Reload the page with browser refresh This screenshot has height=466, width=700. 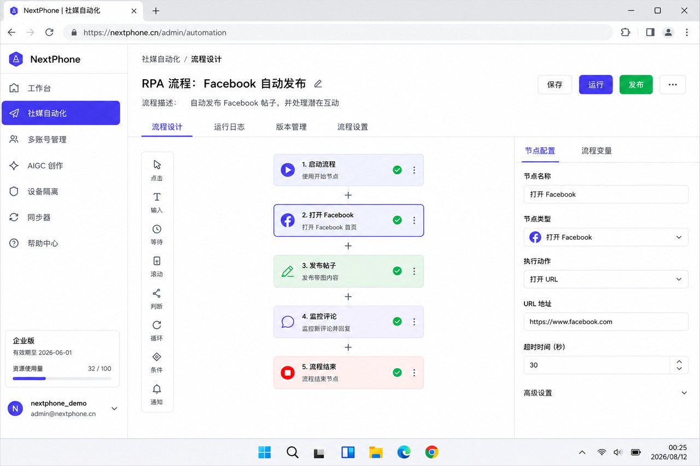[x=49, y=32]
